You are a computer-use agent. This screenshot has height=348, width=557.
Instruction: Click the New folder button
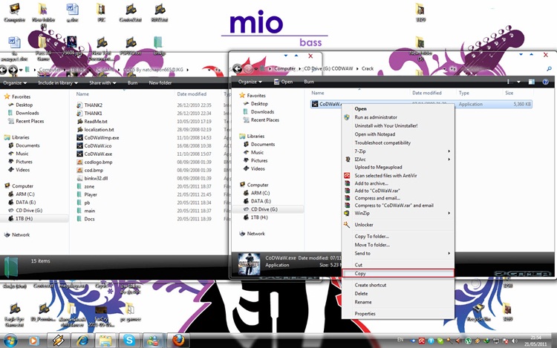[x=160, y=83]
